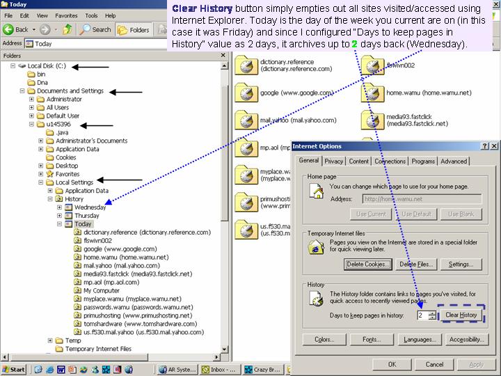Expand the Administrator folder node

tap(31, 99)
